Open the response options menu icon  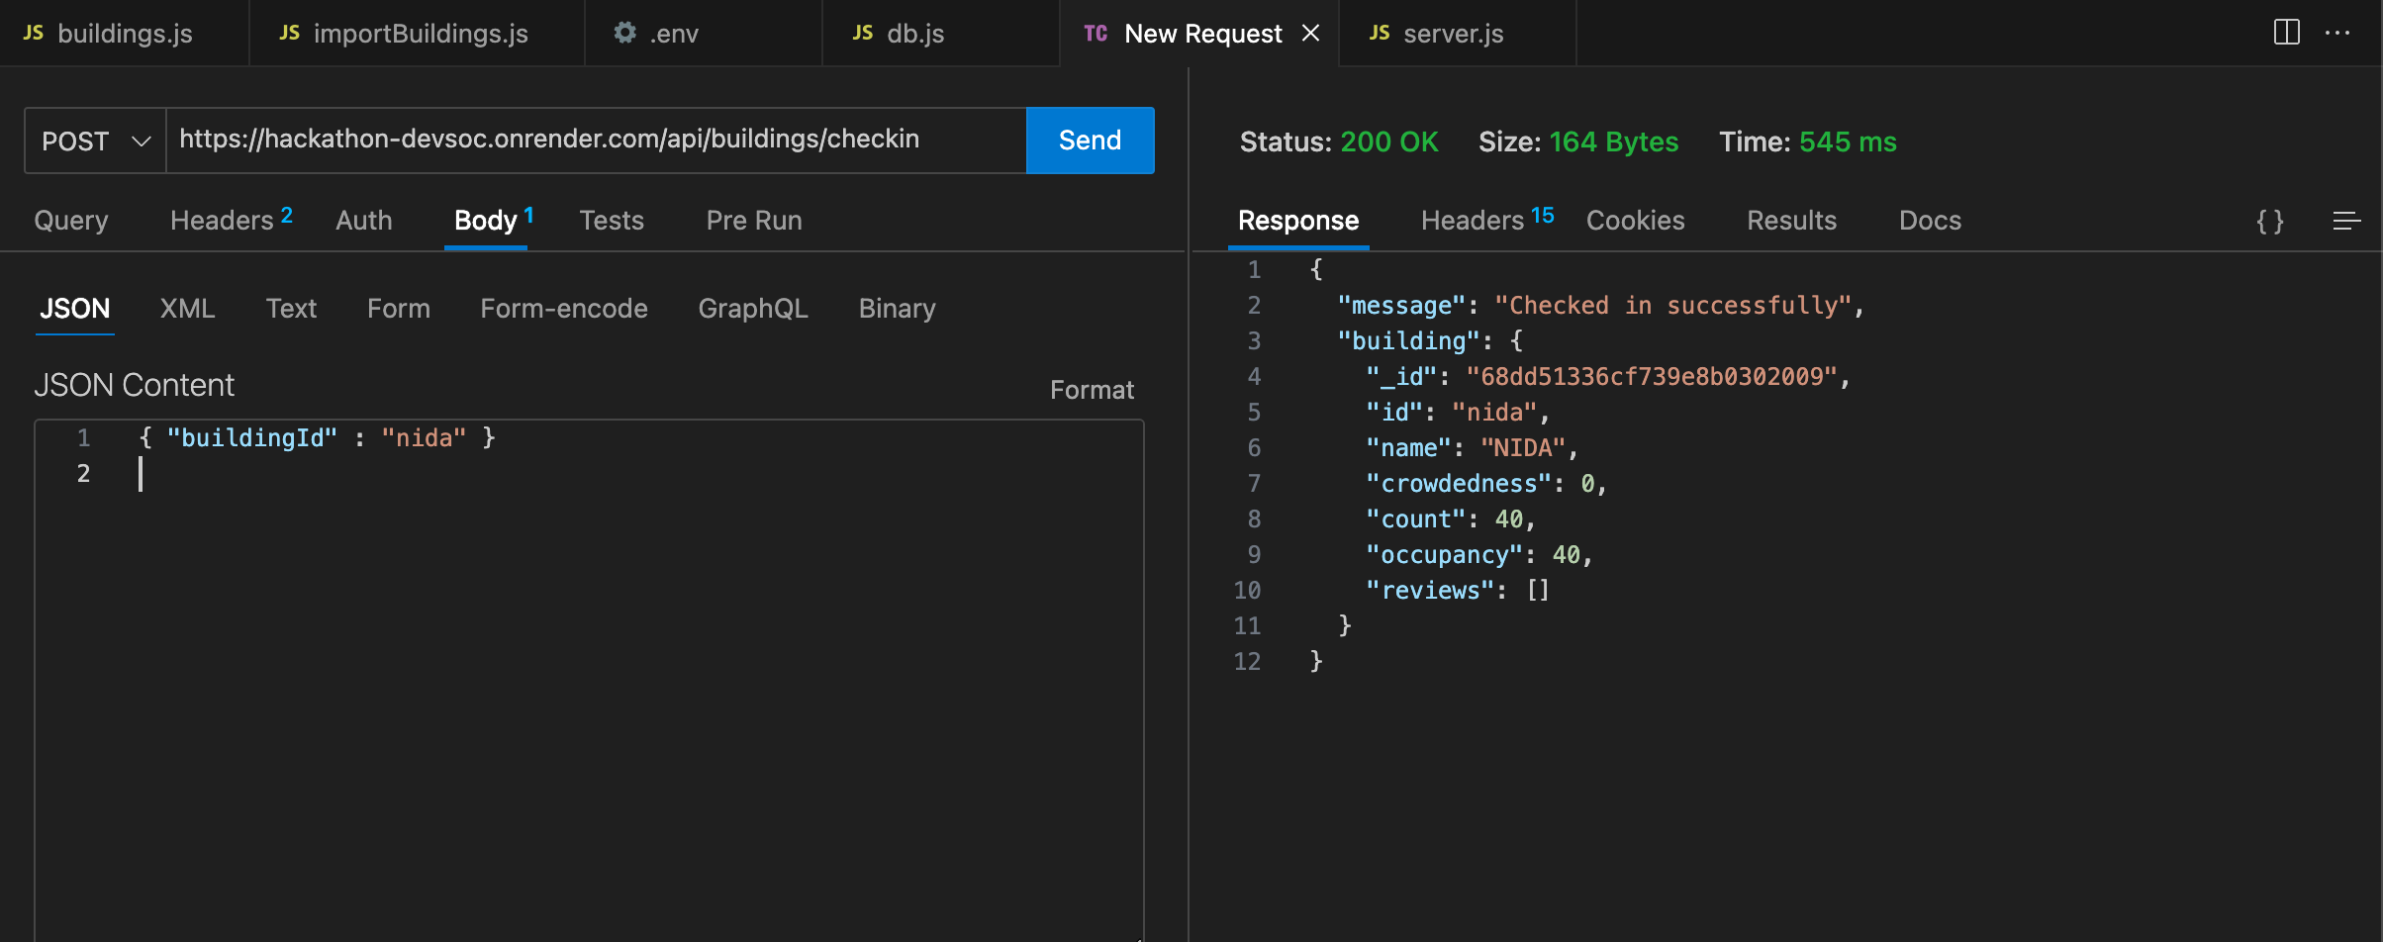[x=2346, y=221]
